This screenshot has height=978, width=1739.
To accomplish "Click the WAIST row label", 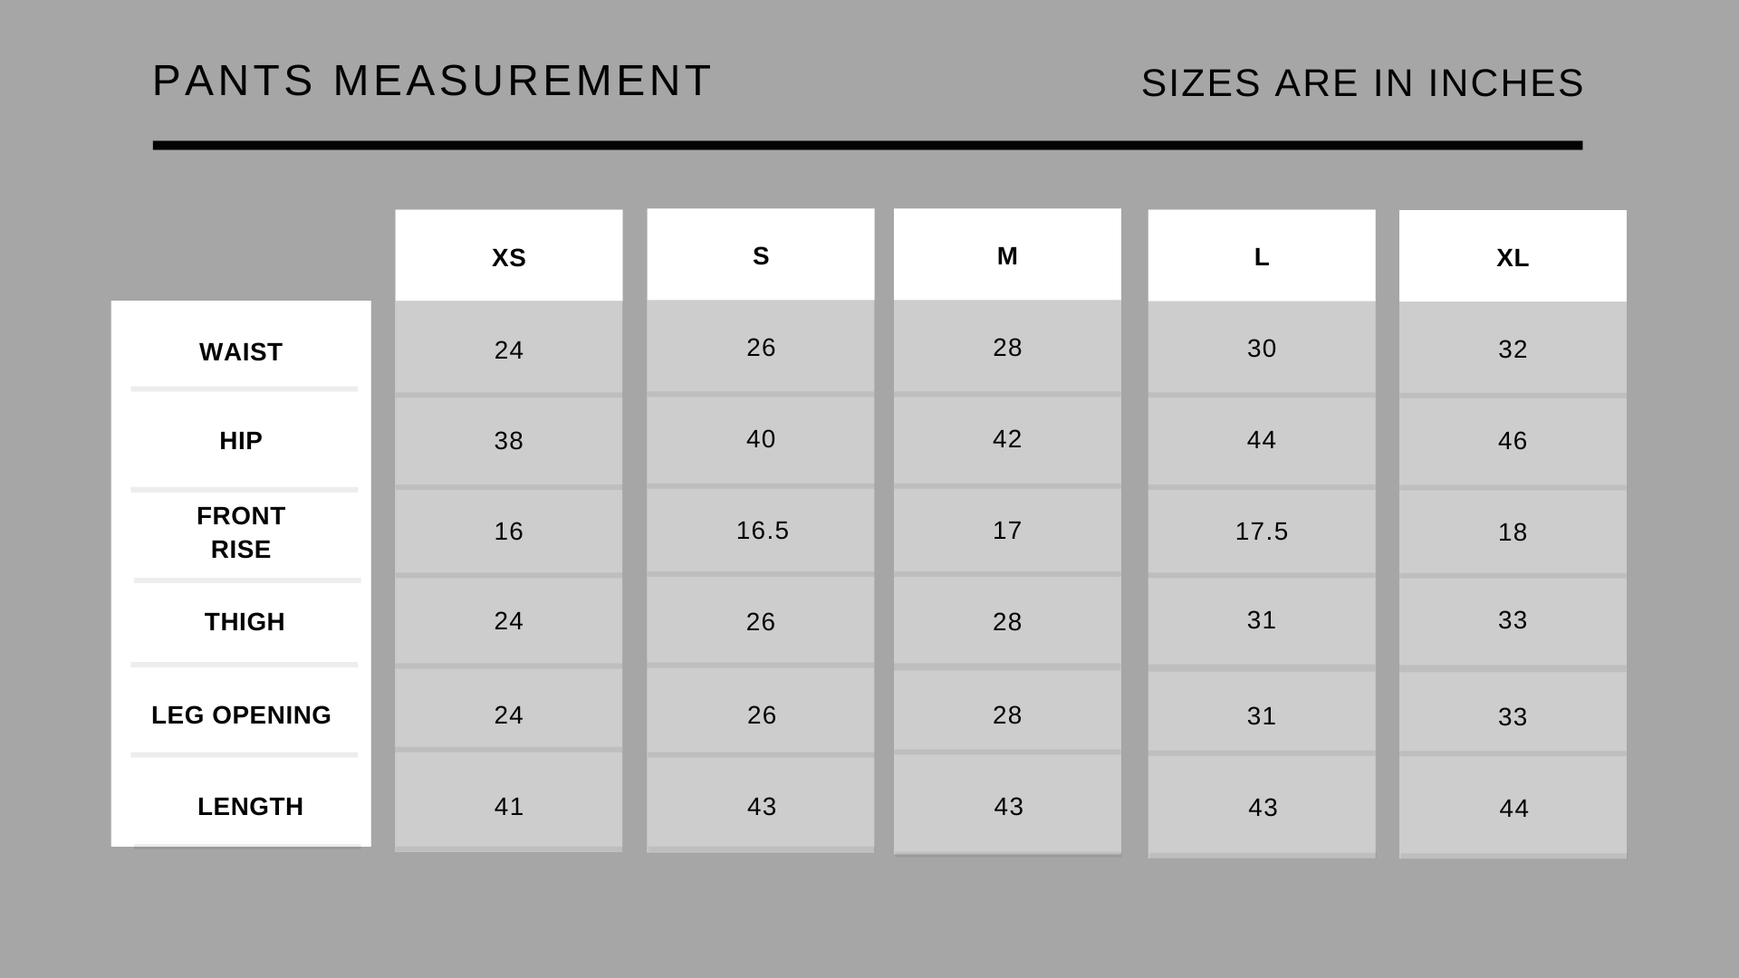I will pos(241,352).
